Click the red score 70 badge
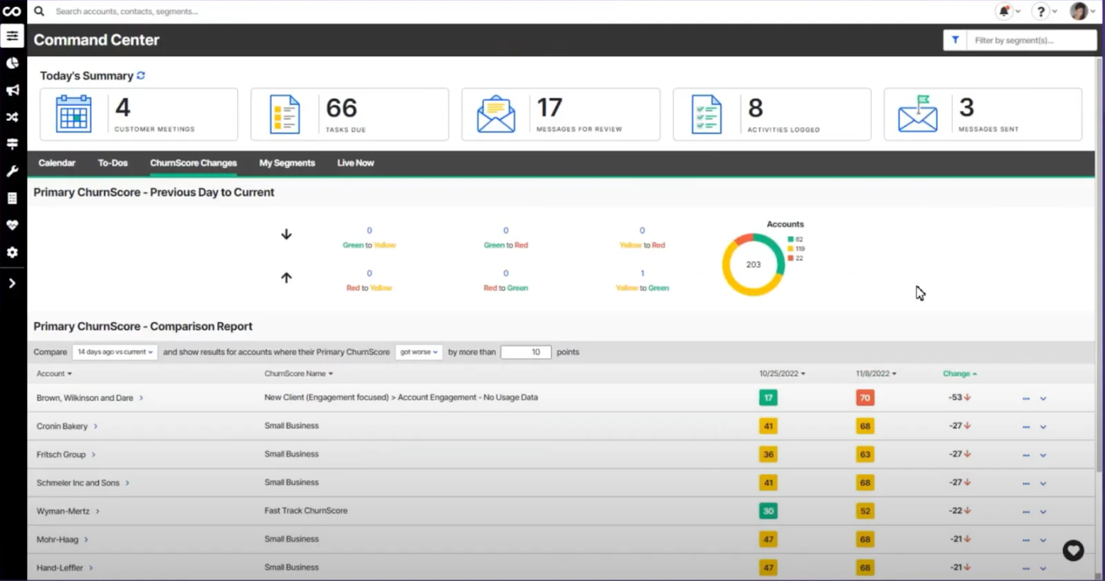Image resolution: width=1105 pixels, height=581 pixels. click(865, 398)
